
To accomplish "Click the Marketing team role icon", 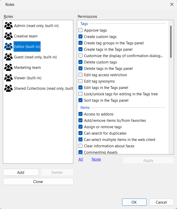I will pos(8,68).
